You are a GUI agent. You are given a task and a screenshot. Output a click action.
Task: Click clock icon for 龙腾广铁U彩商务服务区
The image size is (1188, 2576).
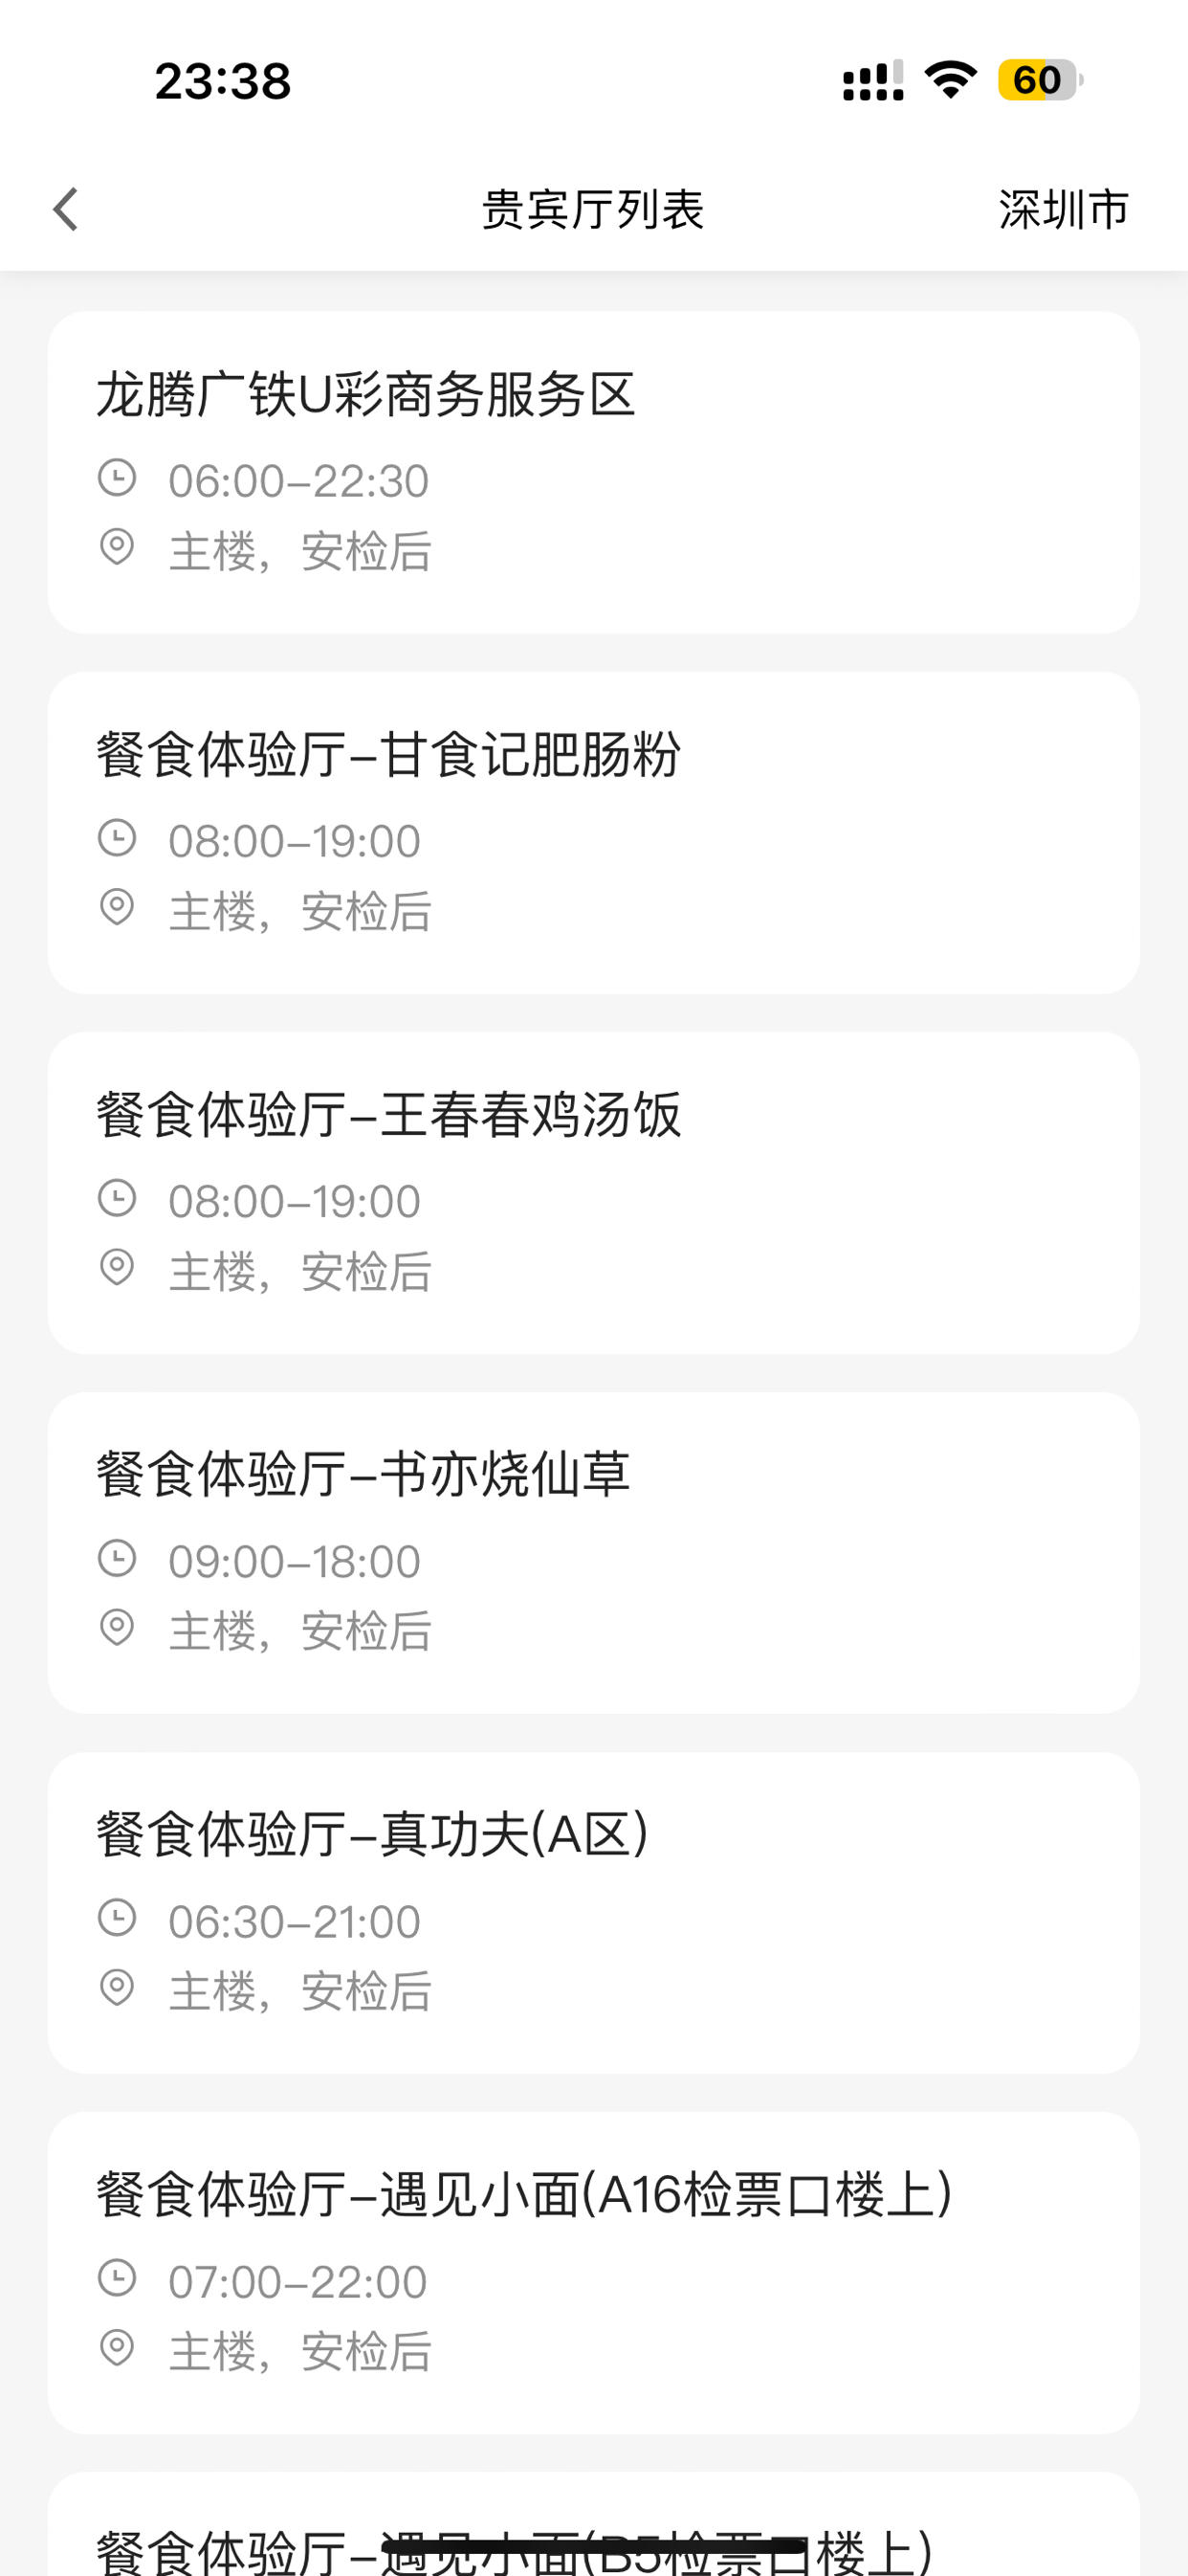pos(117,478)
